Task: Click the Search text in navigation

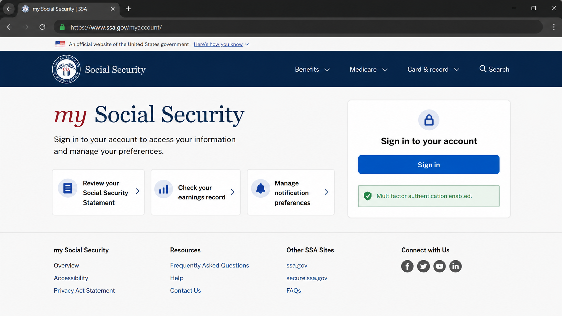Action: tap(499, 69)
